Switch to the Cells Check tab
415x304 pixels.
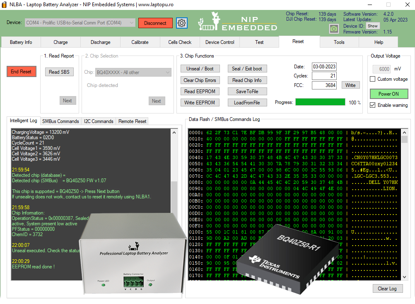(180, 42)
